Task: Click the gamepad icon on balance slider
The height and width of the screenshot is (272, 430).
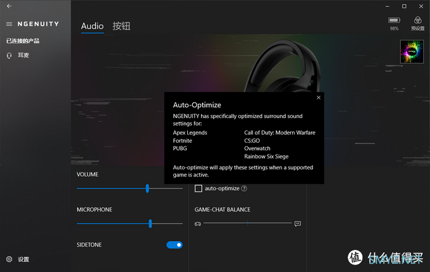Action: point(198,224)
